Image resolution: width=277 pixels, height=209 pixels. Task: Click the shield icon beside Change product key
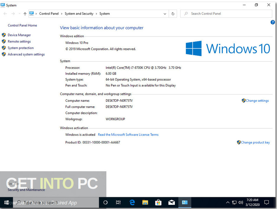pos(239,142)
